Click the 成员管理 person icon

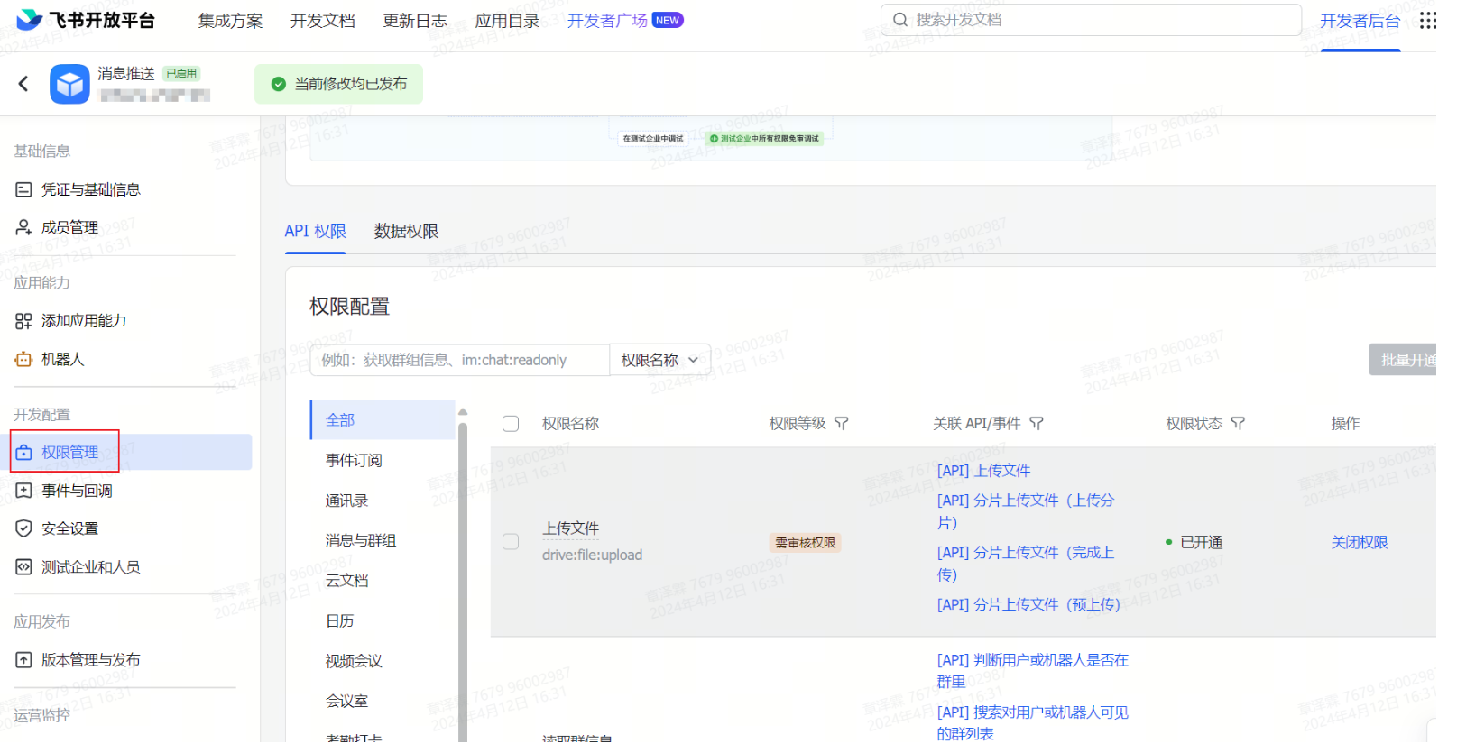click(x=23, y=227)
